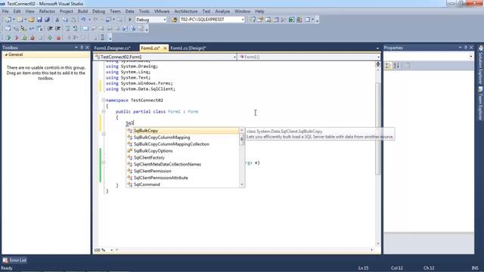
Task: Click IntelliSense list scroll down arrow
Action: click(x=242, y=184)
